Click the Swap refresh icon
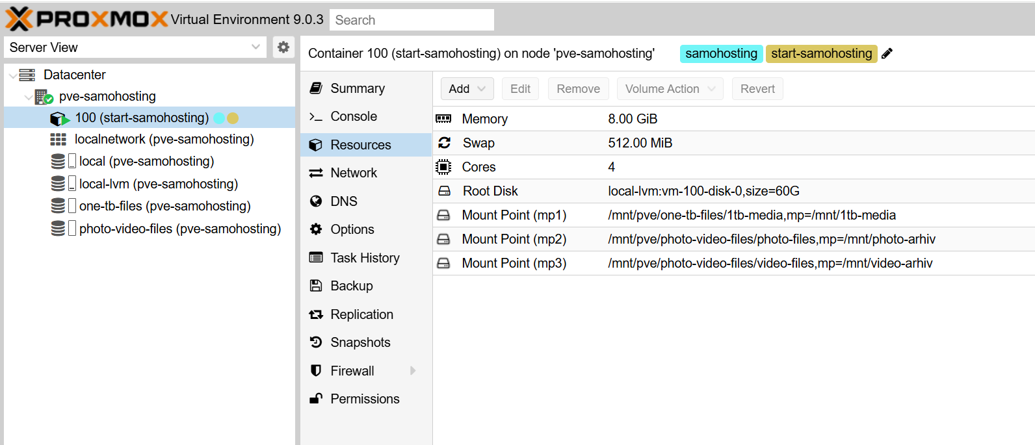The width and height of the screenshot is (1035, 445). (444, 143)
